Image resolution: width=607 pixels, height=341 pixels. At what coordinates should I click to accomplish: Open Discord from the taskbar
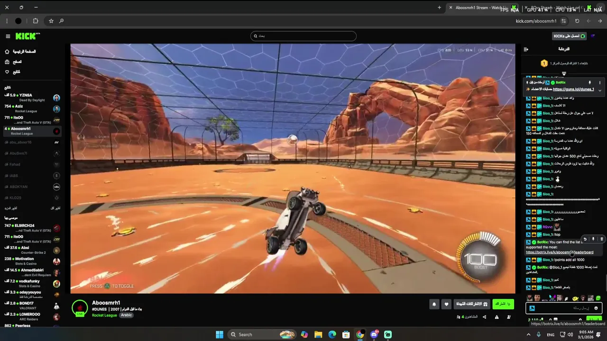374,334
